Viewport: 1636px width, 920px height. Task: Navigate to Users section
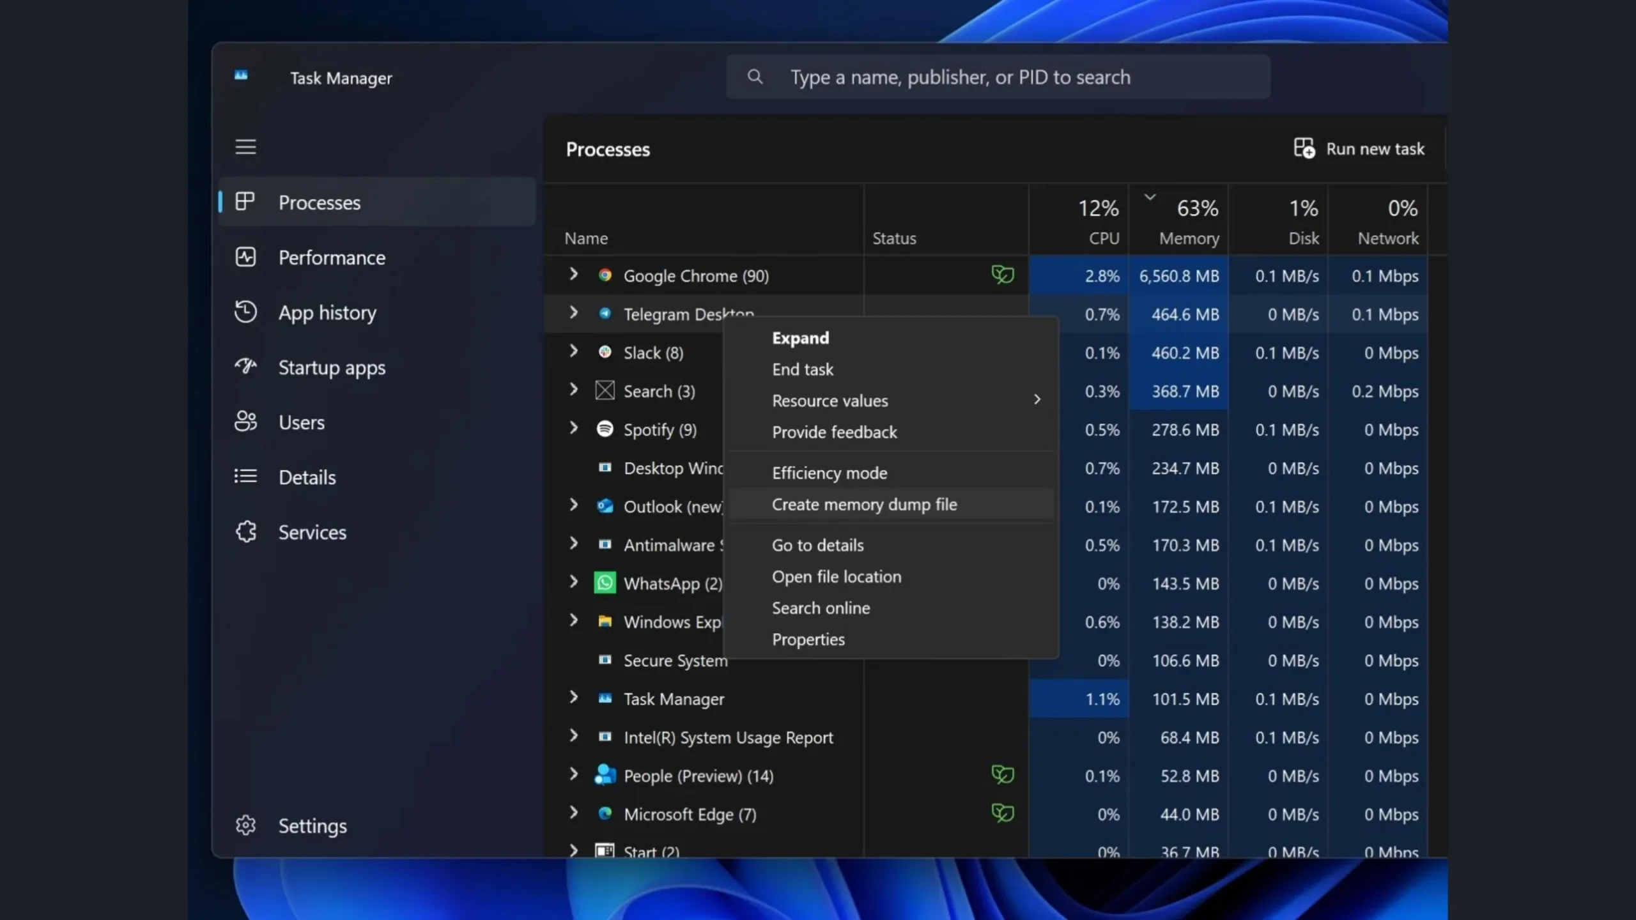click(301, 421)
